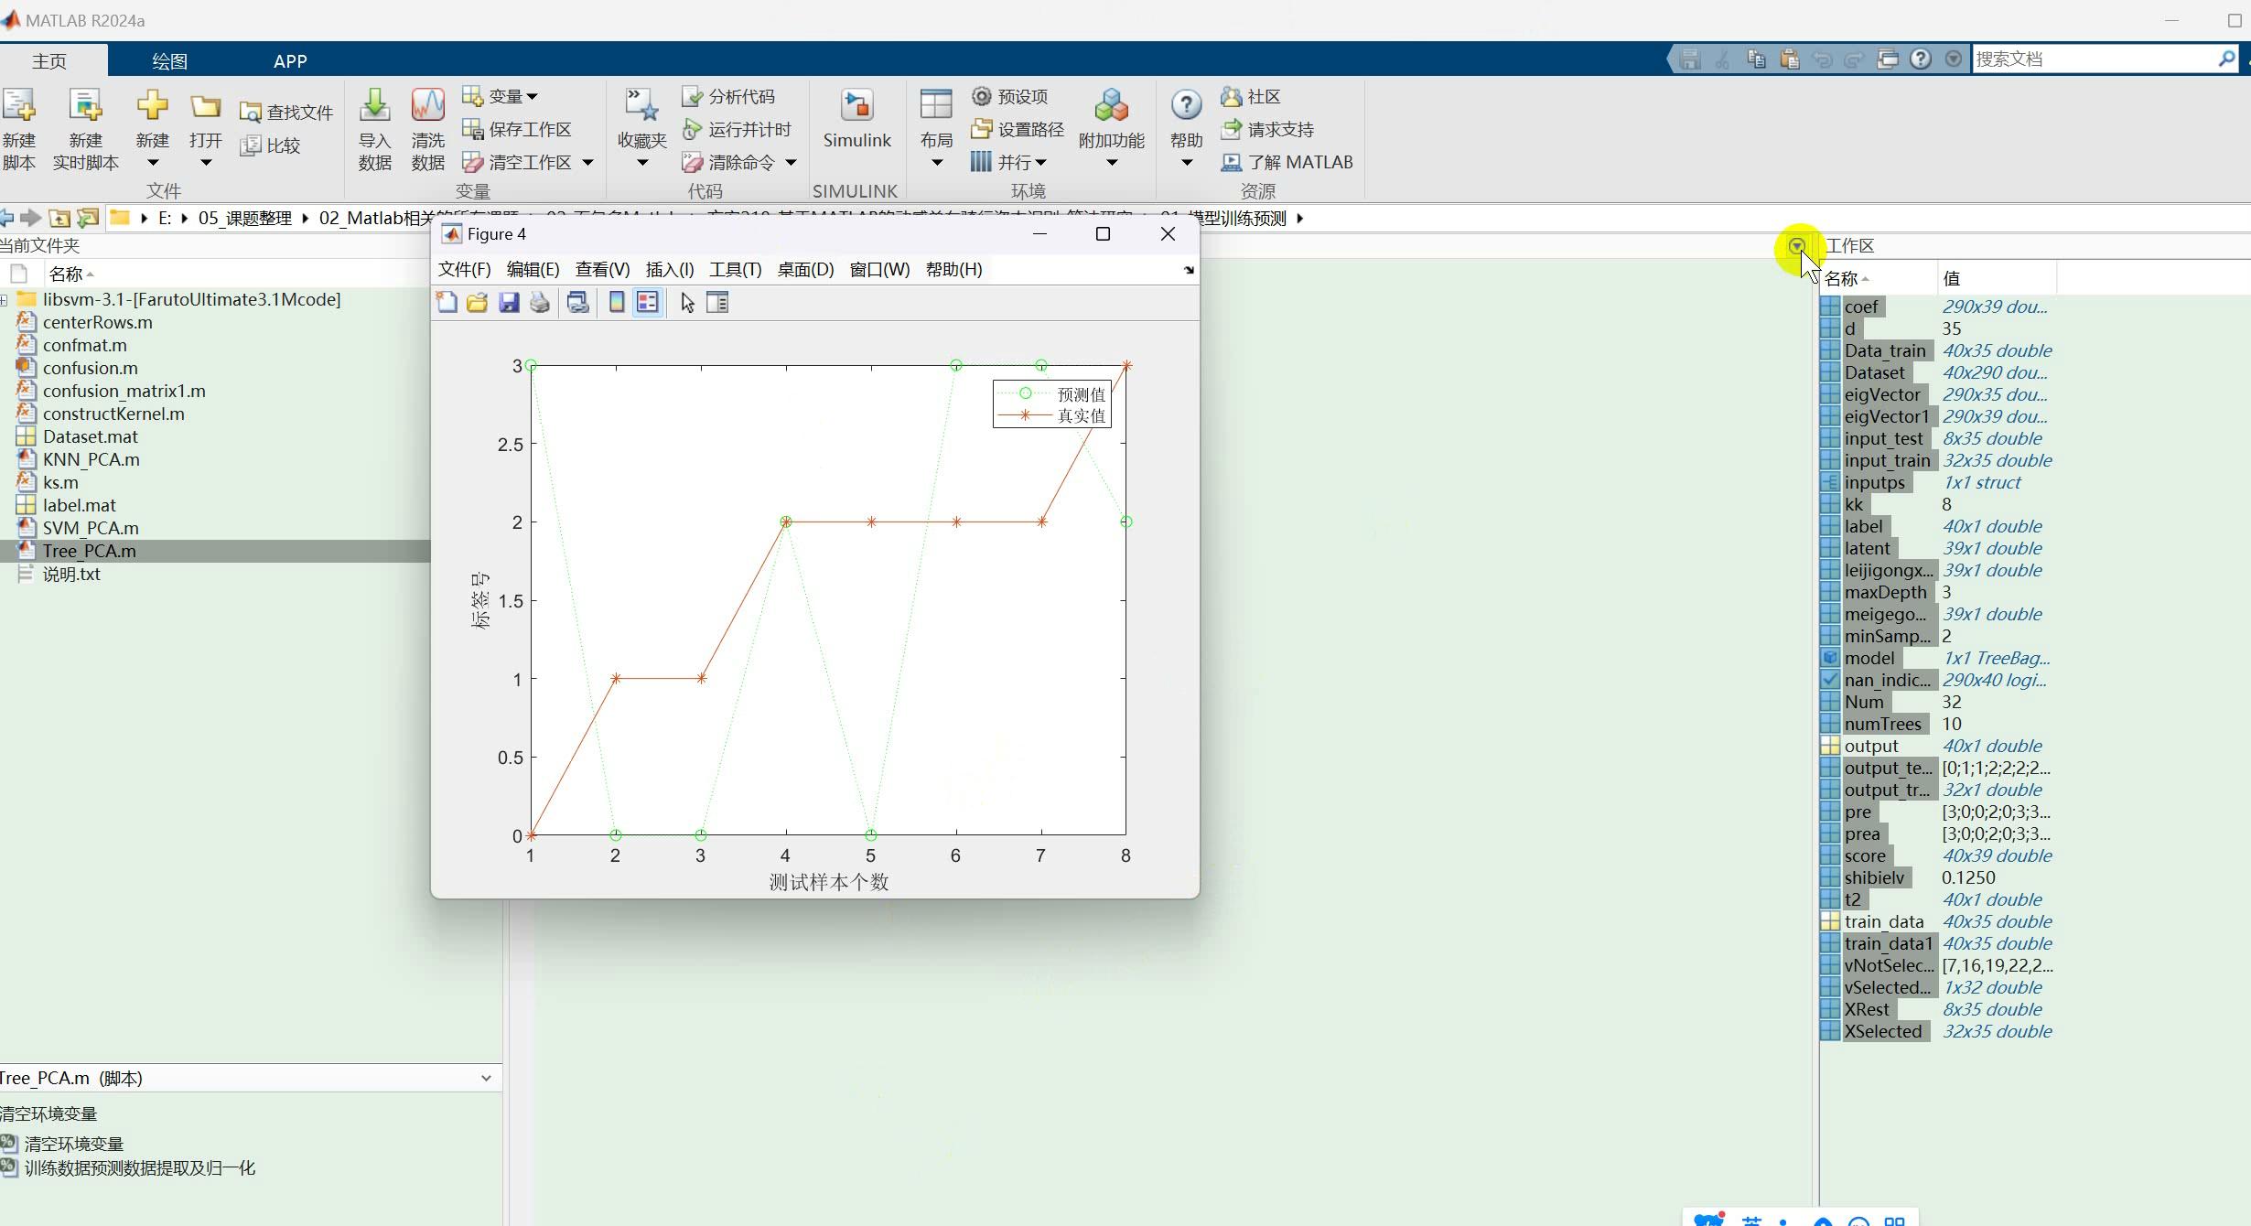The width and height of the screenshot is (2251, 1226).
Task: Expand the libsvm-3.1 folder tree node
Action: pyautogui.click(x=5, y=300)
